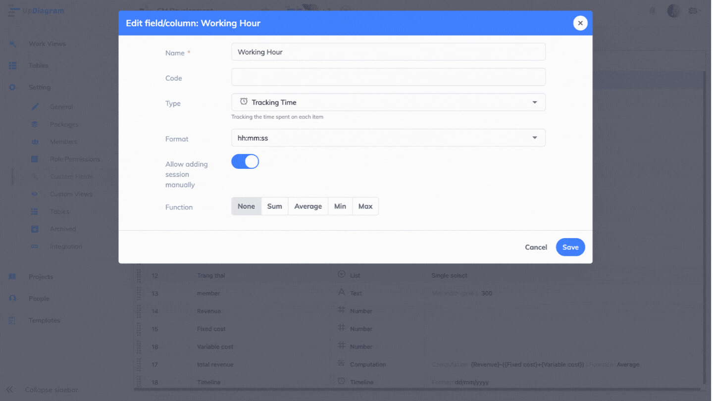The width and height of the screenshot is (713, 401).
Task: Click the Collapse sidebar double-chevron icon
Action: point(10,390)
